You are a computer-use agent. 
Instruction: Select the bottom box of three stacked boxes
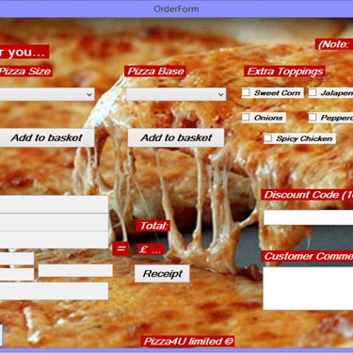(54, 240)
